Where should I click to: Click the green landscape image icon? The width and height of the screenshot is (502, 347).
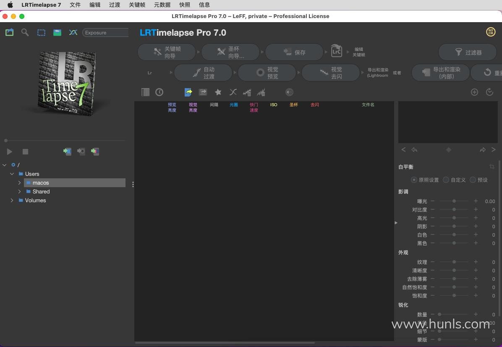tap(58, 32)
